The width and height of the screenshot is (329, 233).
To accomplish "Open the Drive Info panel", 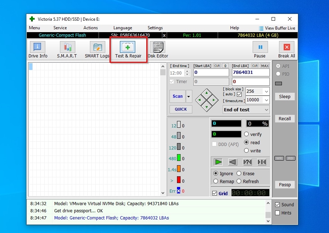I will point(38,50).
